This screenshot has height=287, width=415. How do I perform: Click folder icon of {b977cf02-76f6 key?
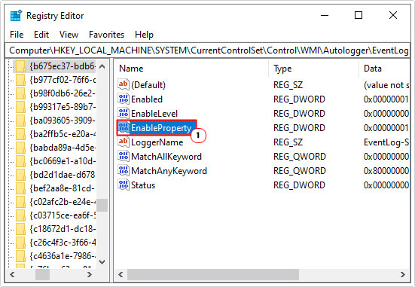[x=20, y=80]
